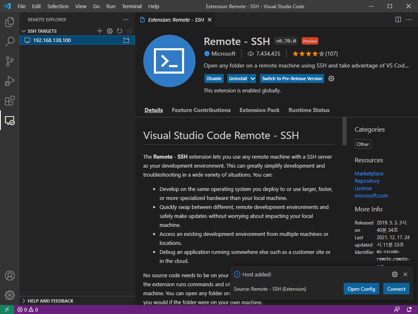Switch to the Runtime Status tab
Screen dimensions: 418x314
309,110
